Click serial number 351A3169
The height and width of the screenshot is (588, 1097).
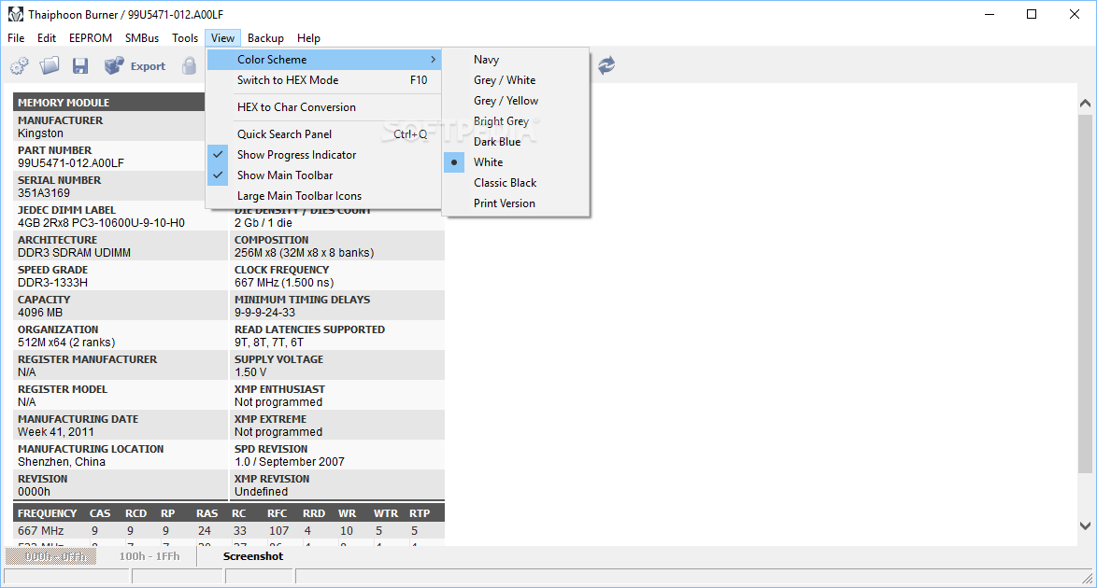[x=44, y=193]
